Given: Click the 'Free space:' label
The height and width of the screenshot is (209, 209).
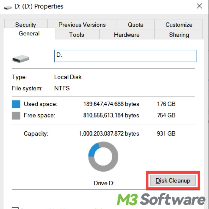Looking at the screenshot, I should [x=39, y=115].
